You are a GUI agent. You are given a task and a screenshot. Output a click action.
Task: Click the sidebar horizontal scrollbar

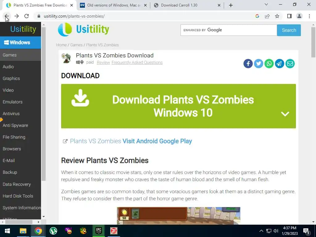click(19, 222)
